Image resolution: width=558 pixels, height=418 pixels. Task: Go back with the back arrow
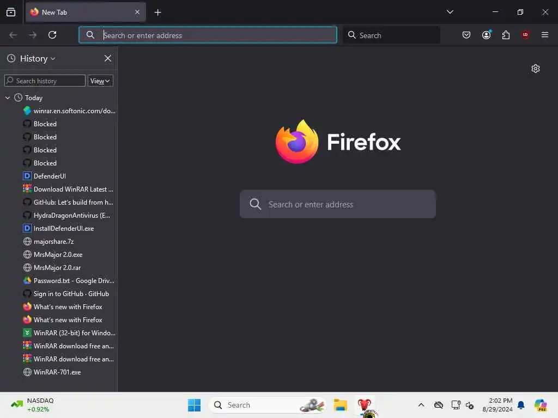13,35
